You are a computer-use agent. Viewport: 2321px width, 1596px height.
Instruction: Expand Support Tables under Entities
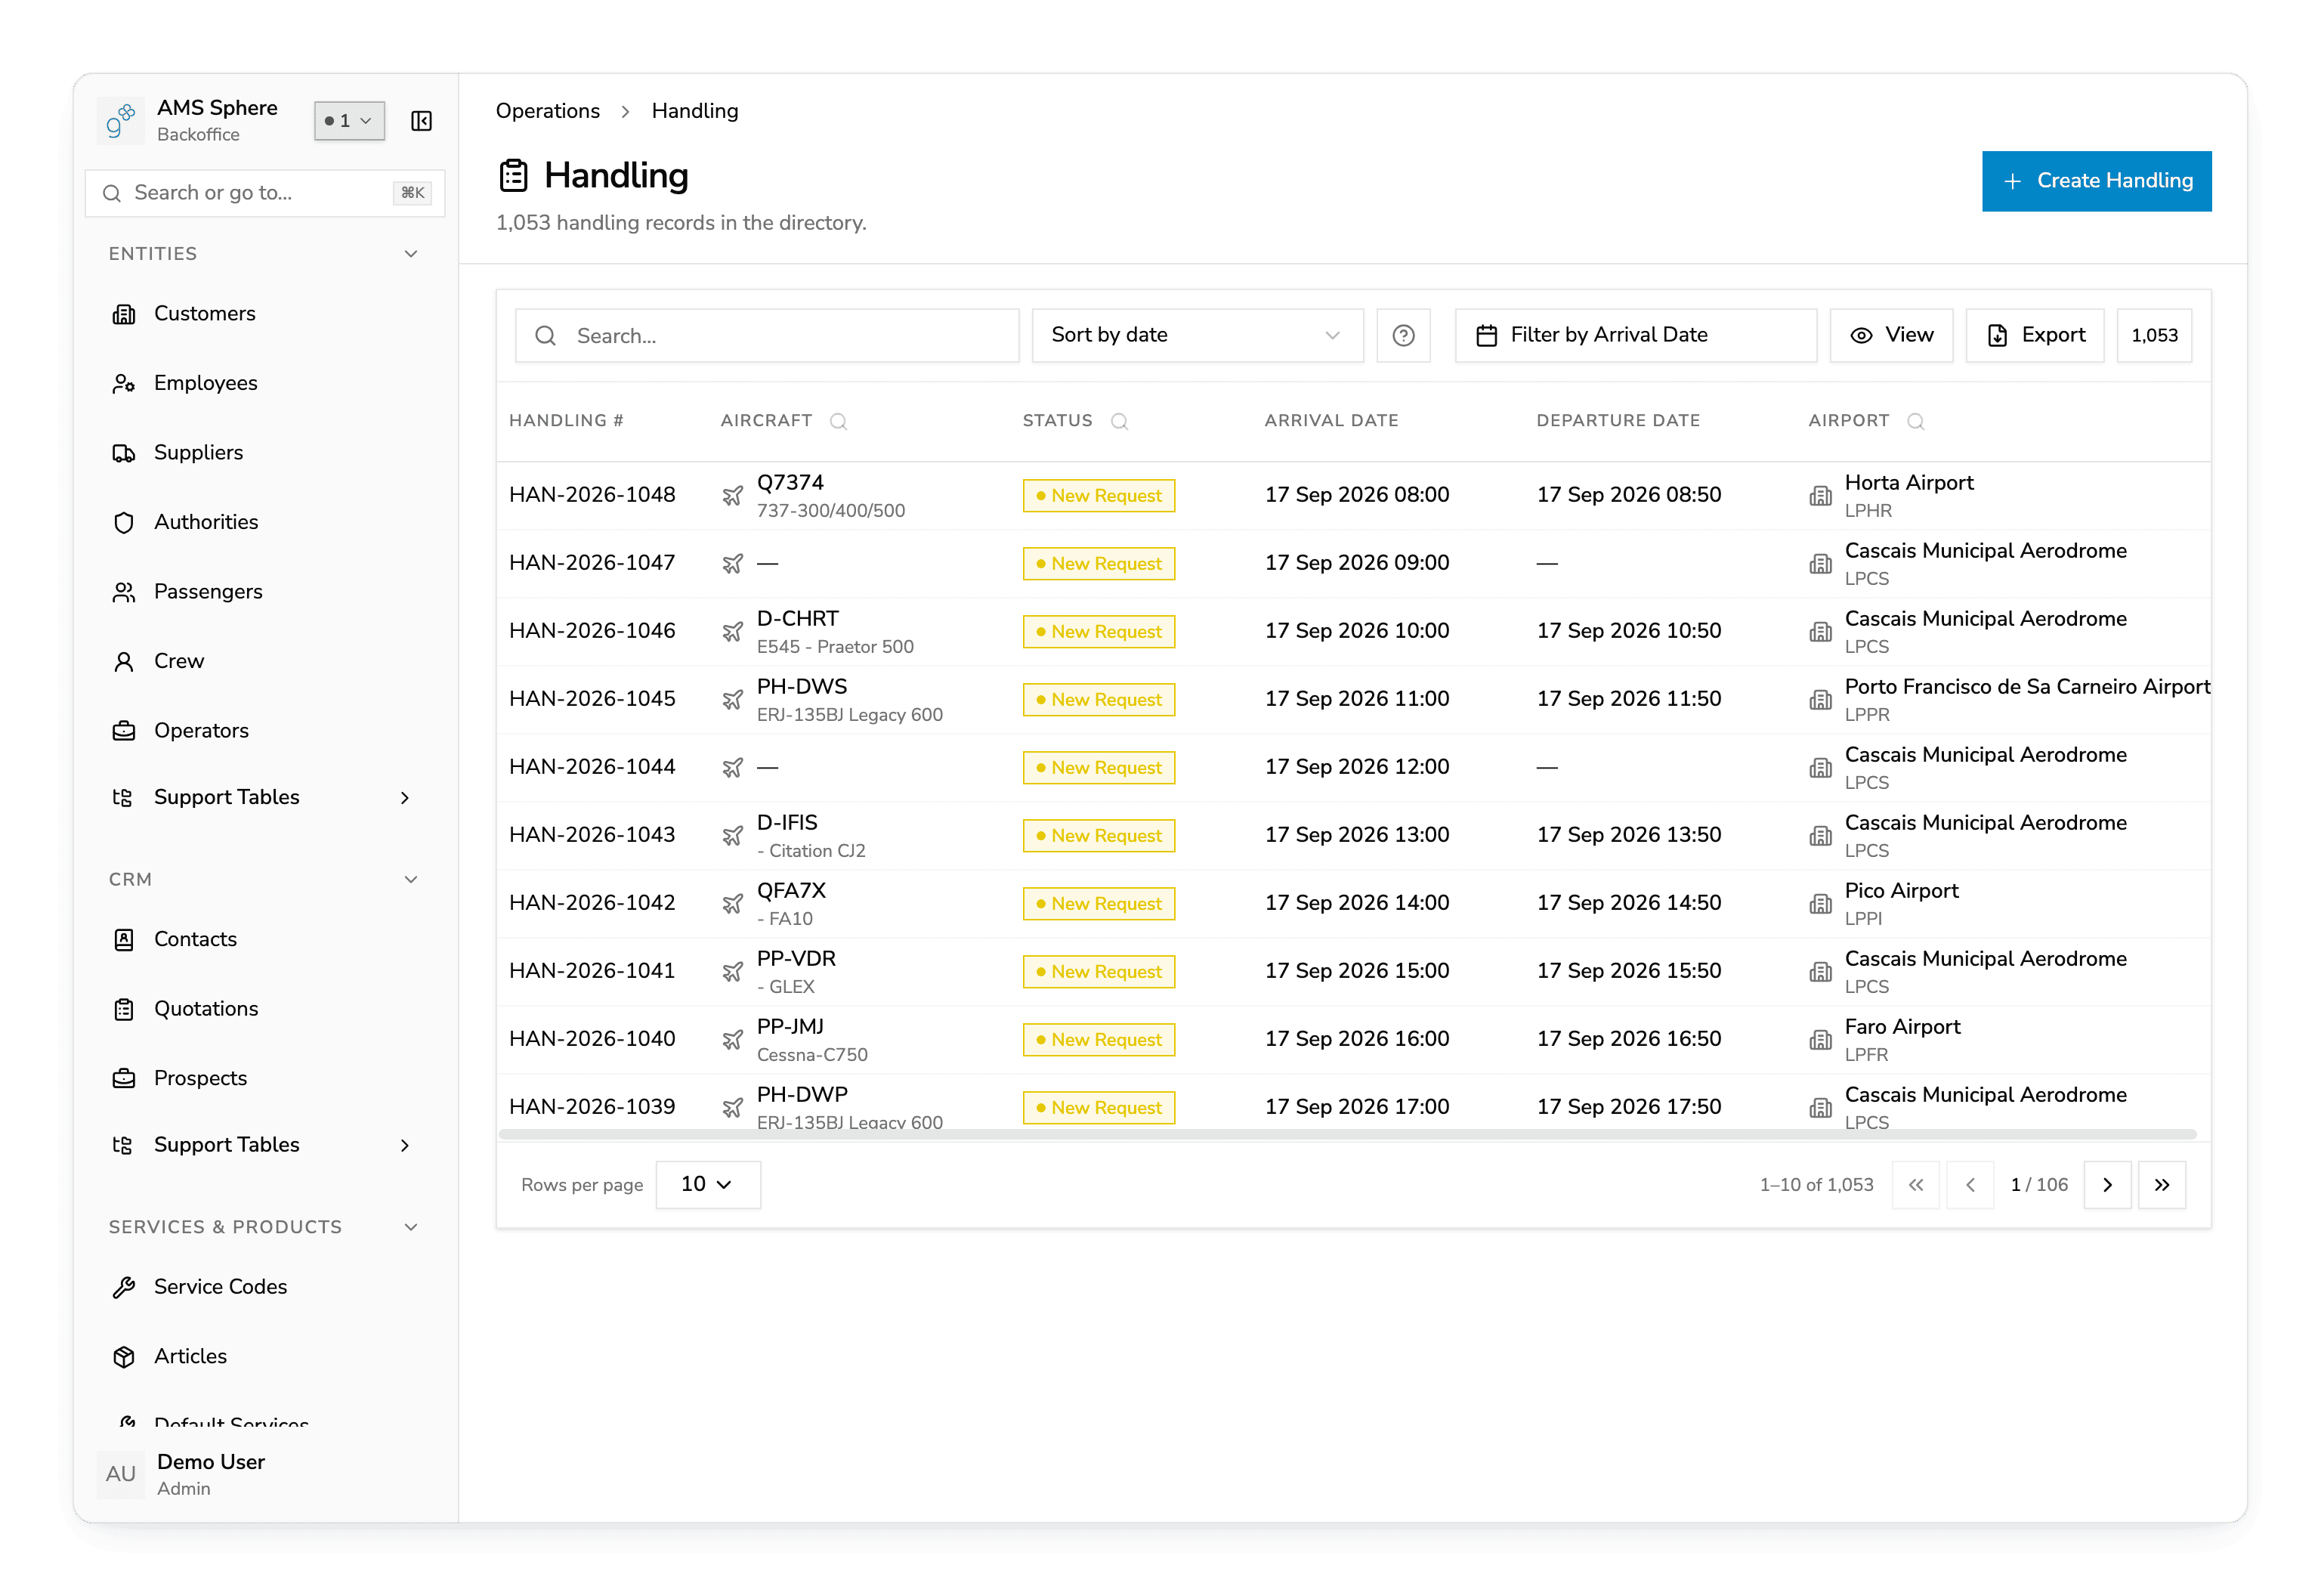click(x=264, y=797)
